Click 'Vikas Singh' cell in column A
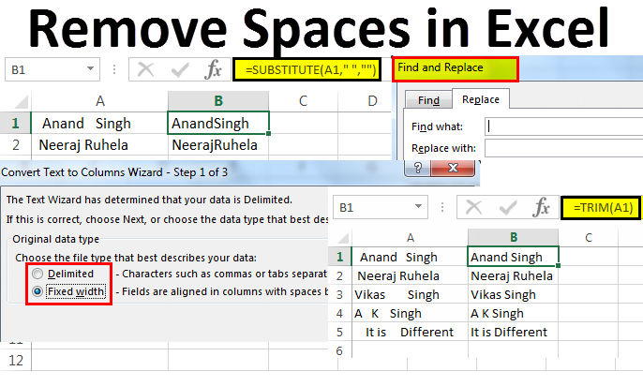643x386 pixels. pos(411,294)
